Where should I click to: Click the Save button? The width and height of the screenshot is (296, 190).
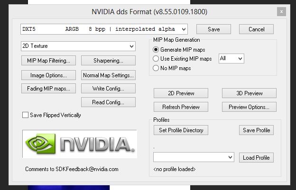pos(213,29)
